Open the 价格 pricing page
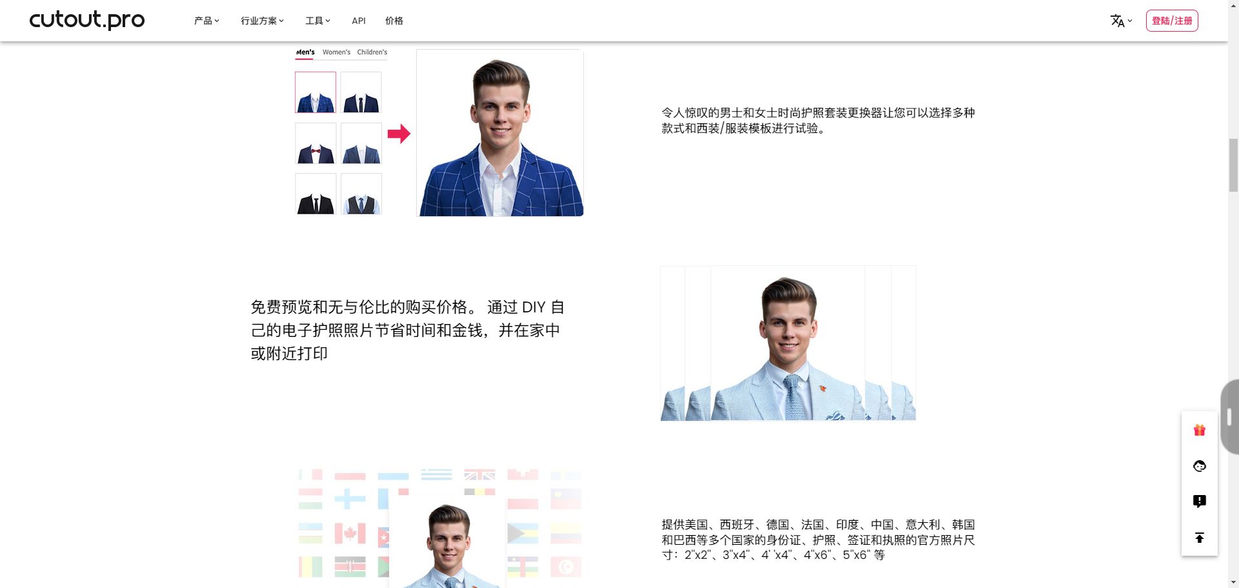The image size is (1239, 588). pos(394,21)
